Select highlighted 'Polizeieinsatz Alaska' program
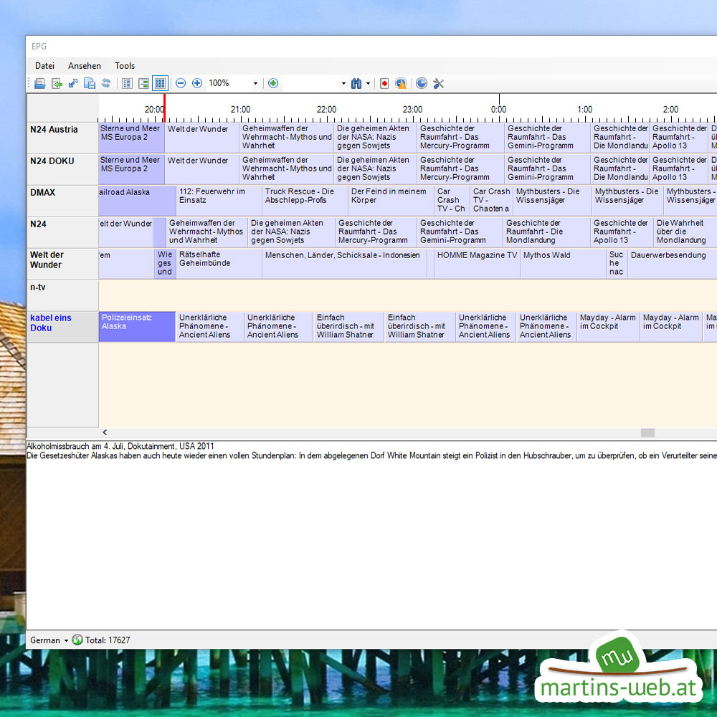717x717 pixels. point(137,327)
